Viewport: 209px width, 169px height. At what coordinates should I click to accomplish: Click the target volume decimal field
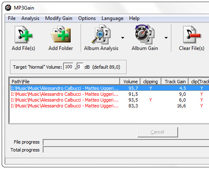[x=80, y=67]
